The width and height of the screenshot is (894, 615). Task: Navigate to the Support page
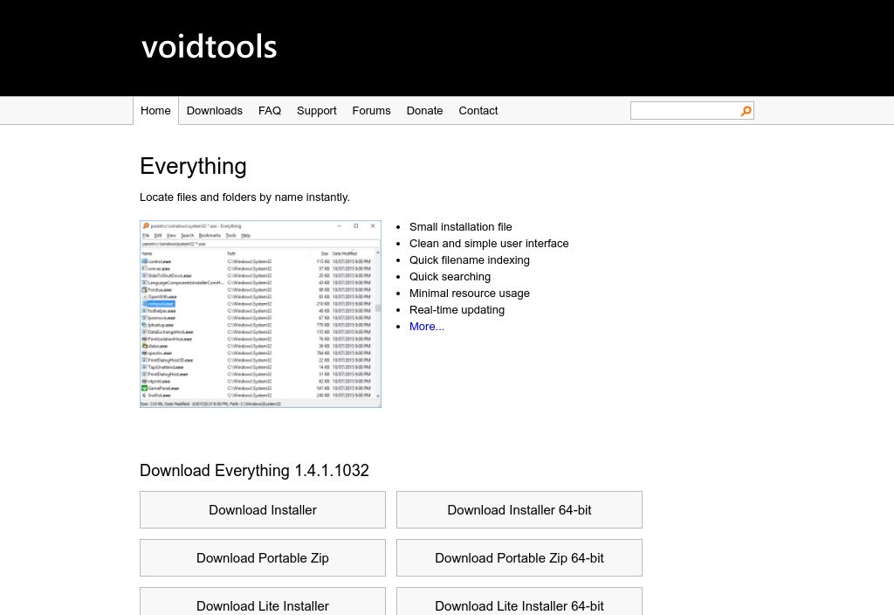(x=316, y=111)
